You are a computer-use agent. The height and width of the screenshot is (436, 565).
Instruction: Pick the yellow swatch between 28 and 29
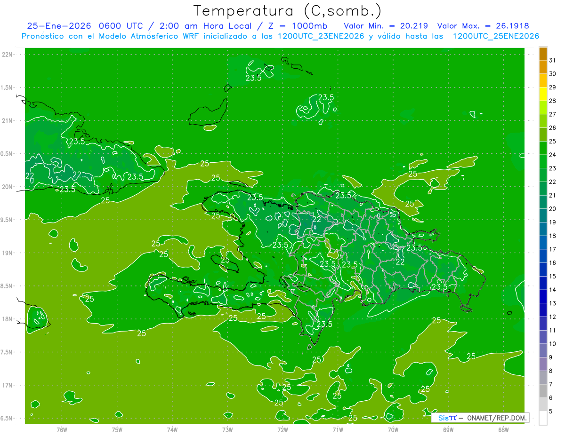tap(543, 94)
